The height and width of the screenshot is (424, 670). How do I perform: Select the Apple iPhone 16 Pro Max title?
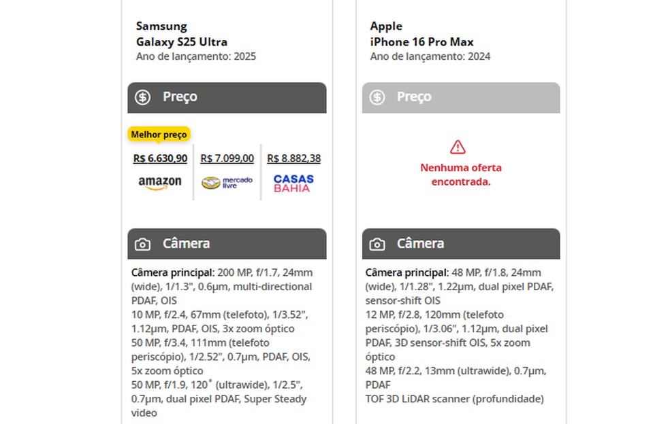point(421,34)
